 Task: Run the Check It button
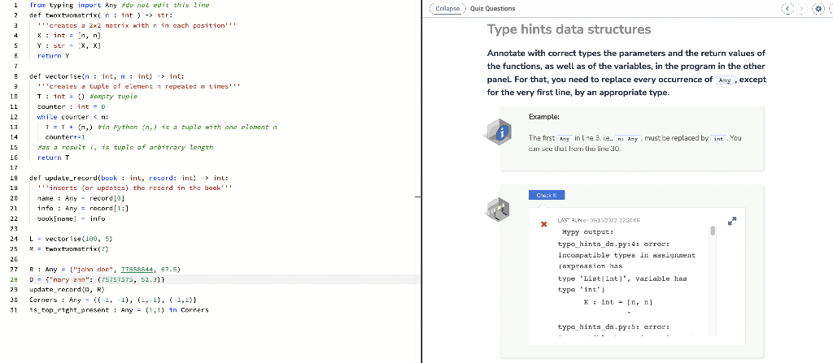546,195
